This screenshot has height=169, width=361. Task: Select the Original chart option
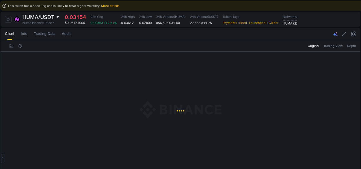[x=313, y=46]
